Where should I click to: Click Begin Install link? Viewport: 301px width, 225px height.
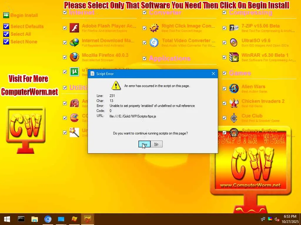24,15
